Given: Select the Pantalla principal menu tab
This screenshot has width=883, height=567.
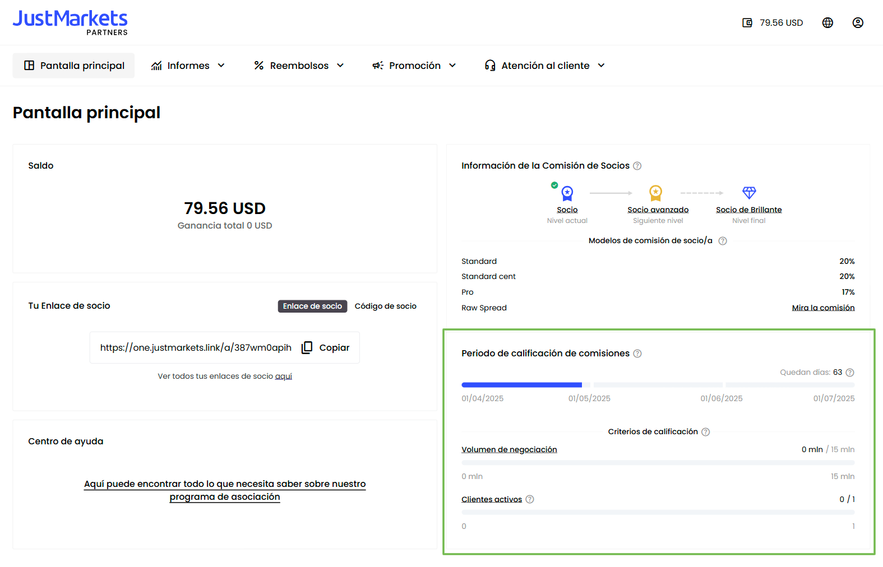Looking at the screenshot, I should click(x=73, y=66).
